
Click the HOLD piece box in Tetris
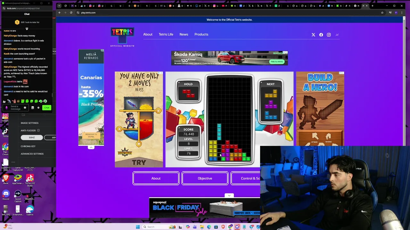[188, 91]
